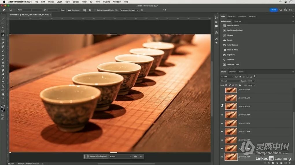Viewport: 295px width, 165px height.
Task: Click the foreground color swatch
Action: 2,109
